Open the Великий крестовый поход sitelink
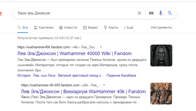Screen dimensions: 196x111 coord(81,76)
